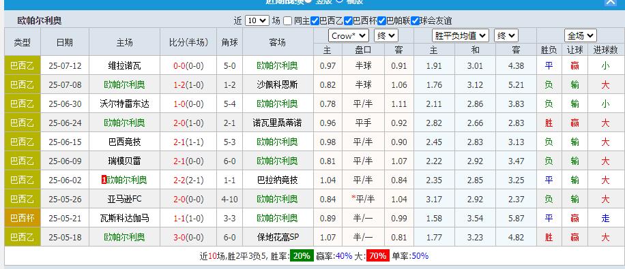Close the panel with the X button
The width and height of the screenshot is (625, 269).
click(x=611, y=1)
